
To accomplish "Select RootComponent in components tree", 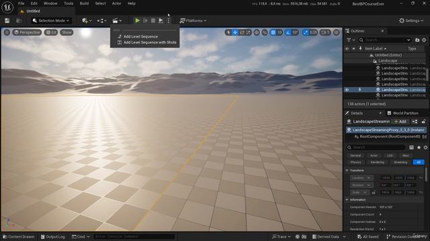I will tap(390, 137).
